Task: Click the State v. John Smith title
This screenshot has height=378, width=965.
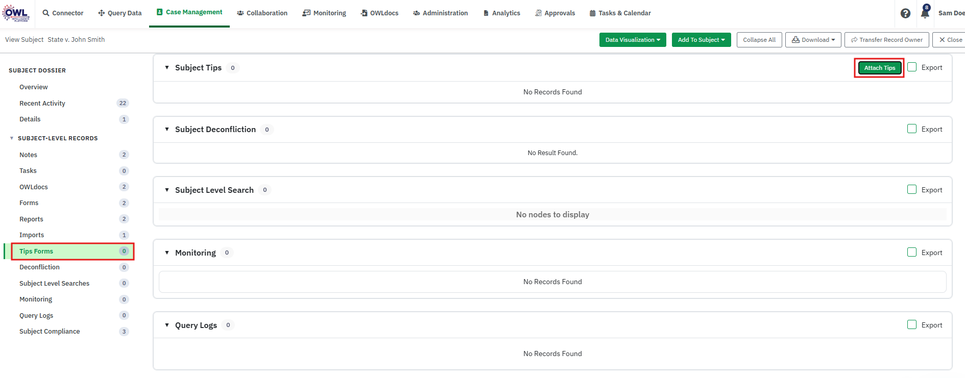Action: click(76, 40)
